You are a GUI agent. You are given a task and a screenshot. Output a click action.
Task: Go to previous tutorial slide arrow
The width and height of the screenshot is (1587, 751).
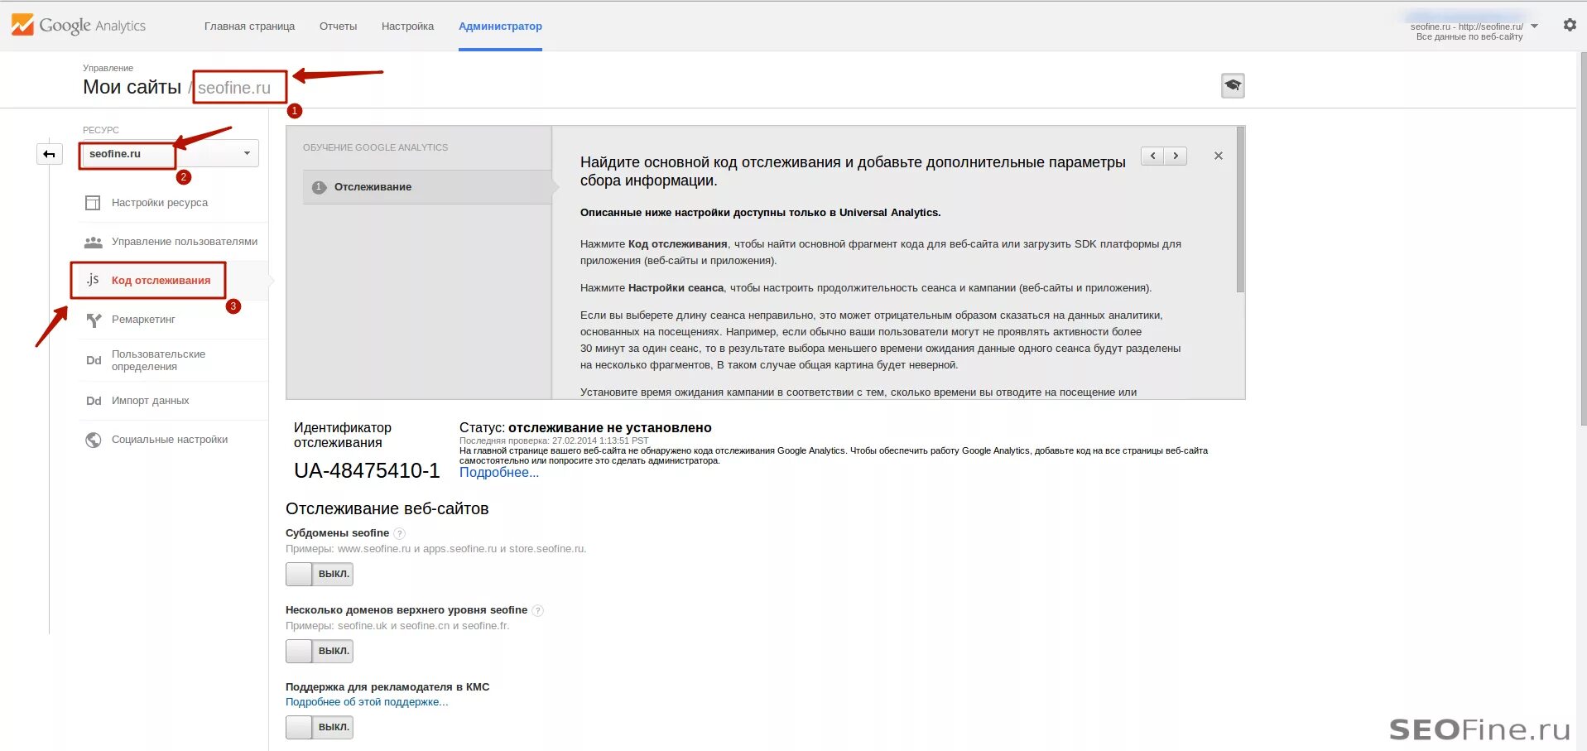tap(1152, 156)
